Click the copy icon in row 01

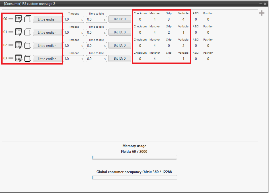coord(28,32)
